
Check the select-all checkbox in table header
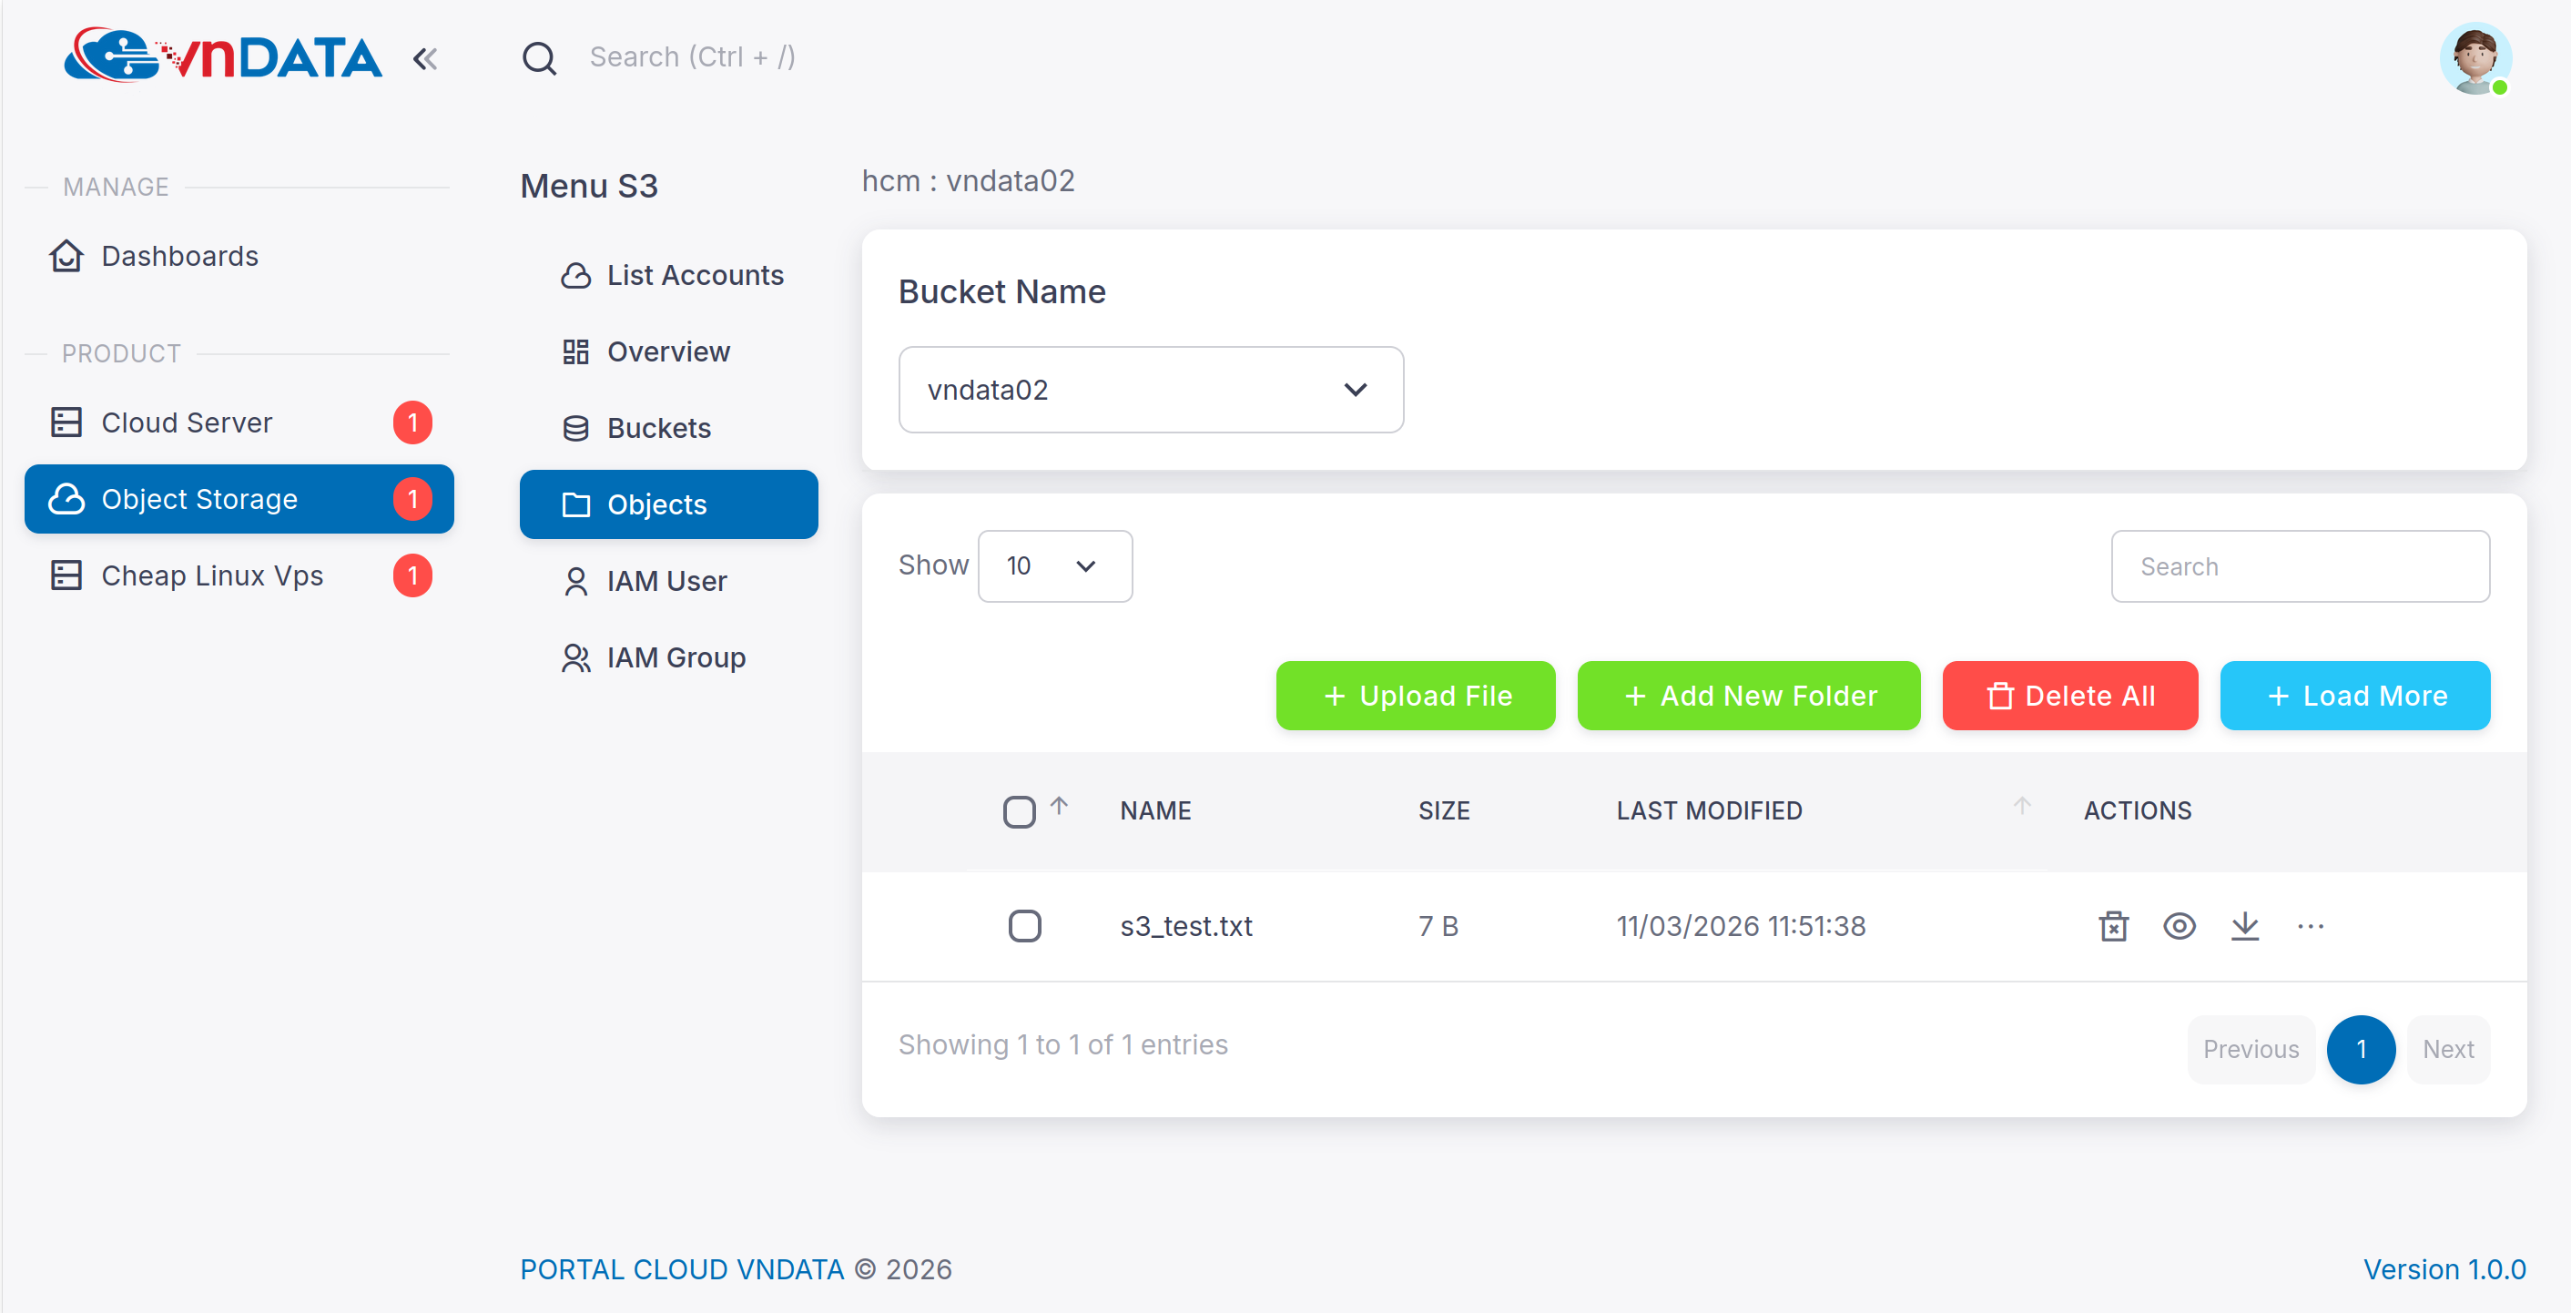(x=1019, y=810)
